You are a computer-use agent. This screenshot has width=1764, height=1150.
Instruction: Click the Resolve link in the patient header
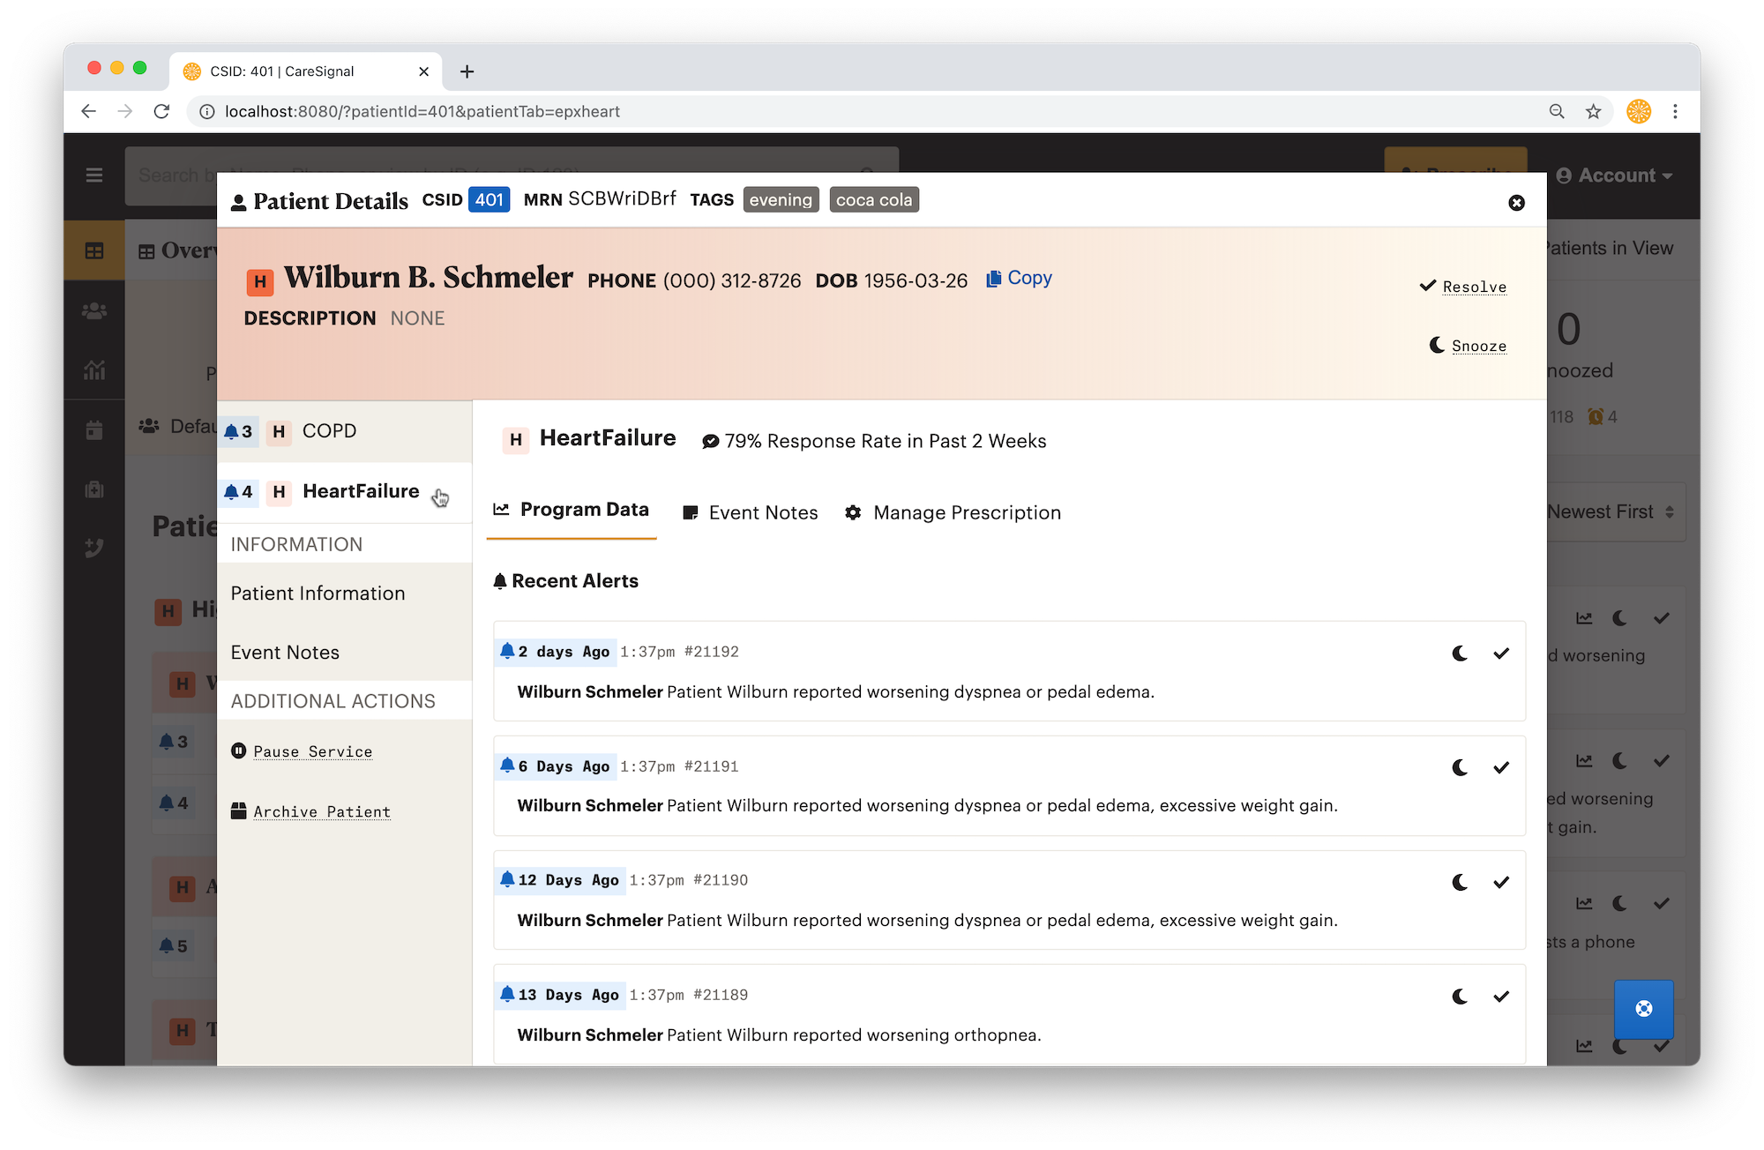pos(1474,287)
